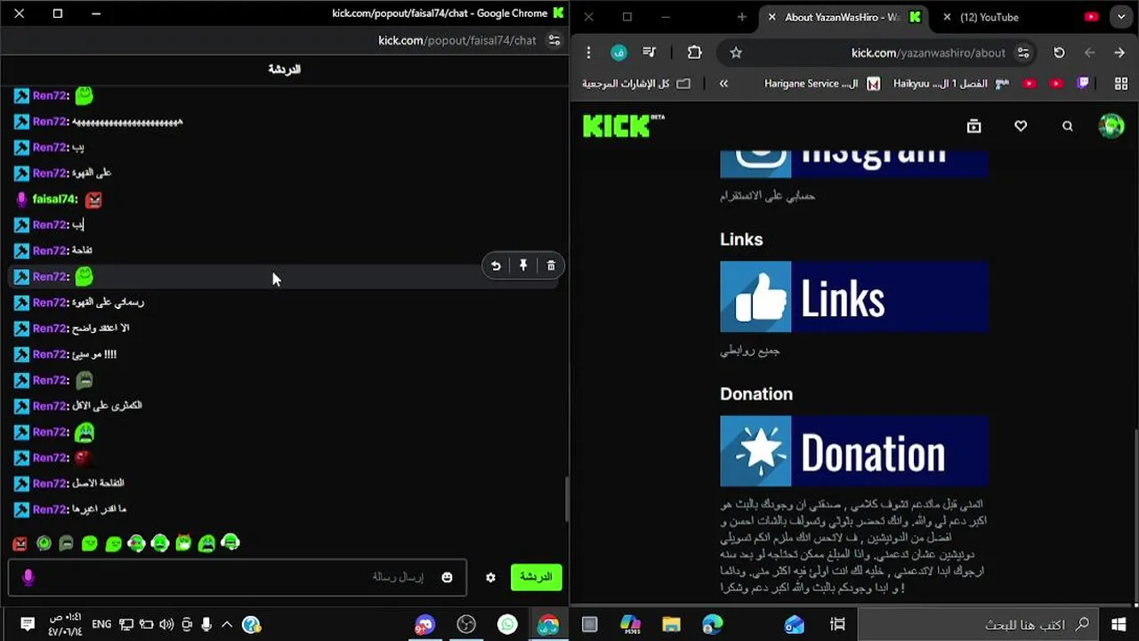Open chat settings gear beside the send button
Screen dimensions: 1139x641
[x=490, y=577]
